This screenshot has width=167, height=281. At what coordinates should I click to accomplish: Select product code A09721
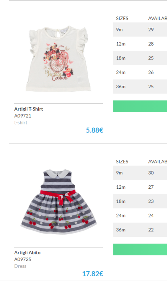(23, 116)
